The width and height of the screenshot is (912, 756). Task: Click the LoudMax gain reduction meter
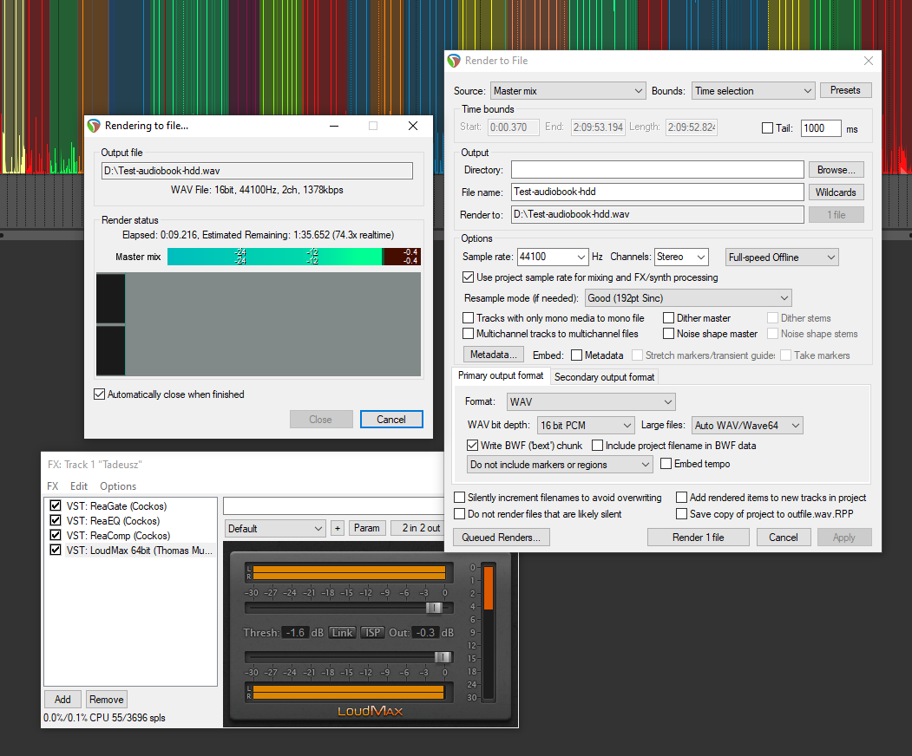488,631
